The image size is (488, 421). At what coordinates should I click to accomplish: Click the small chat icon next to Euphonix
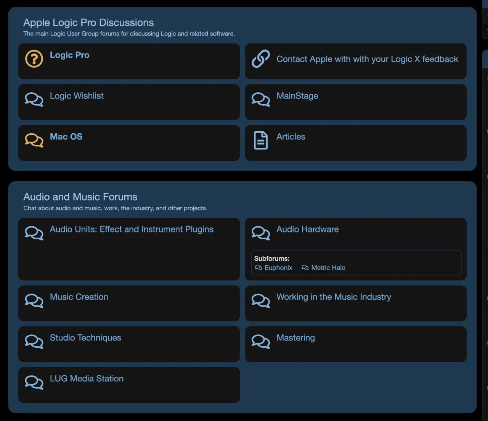tap(258, 268)
